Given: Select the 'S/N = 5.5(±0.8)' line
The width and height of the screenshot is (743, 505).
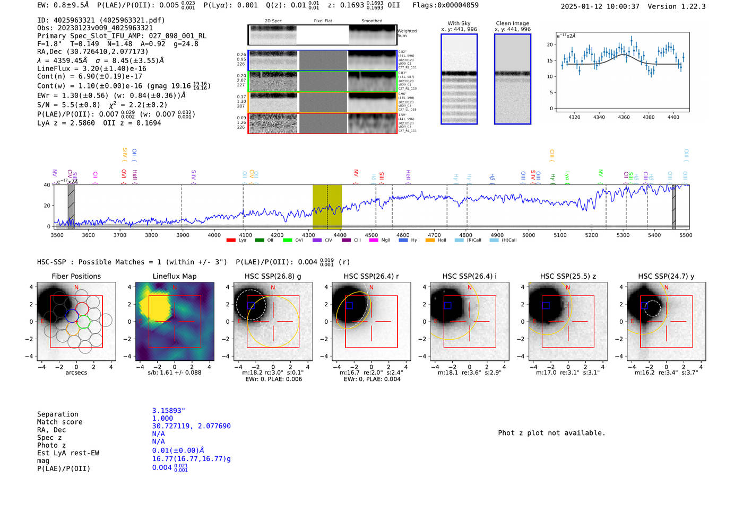Looking at the screenshot, I should 68,105.
